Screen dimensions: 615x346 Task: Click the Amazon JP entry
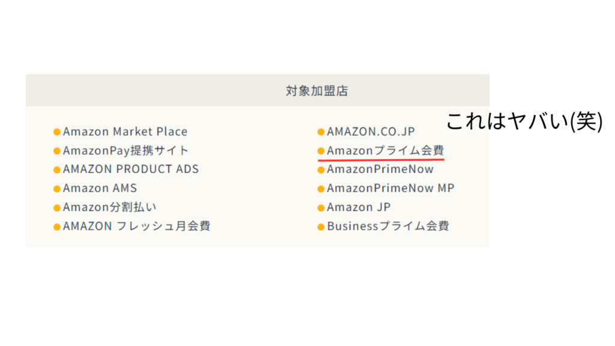pyautogui.click(x=359, y=207)
